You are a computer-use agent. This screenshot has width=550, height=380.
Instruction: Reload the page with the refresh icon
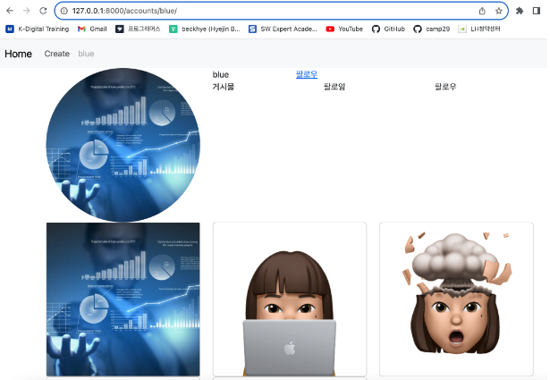coord(43,11)
